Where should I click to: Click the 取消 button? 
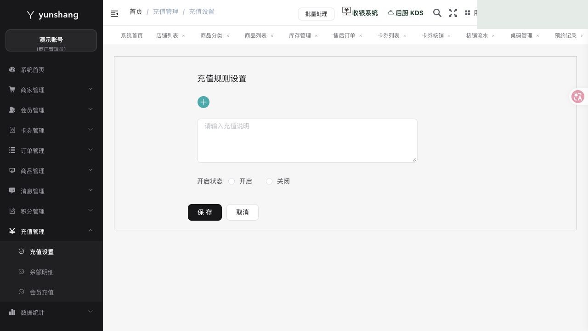coord(243,212)
